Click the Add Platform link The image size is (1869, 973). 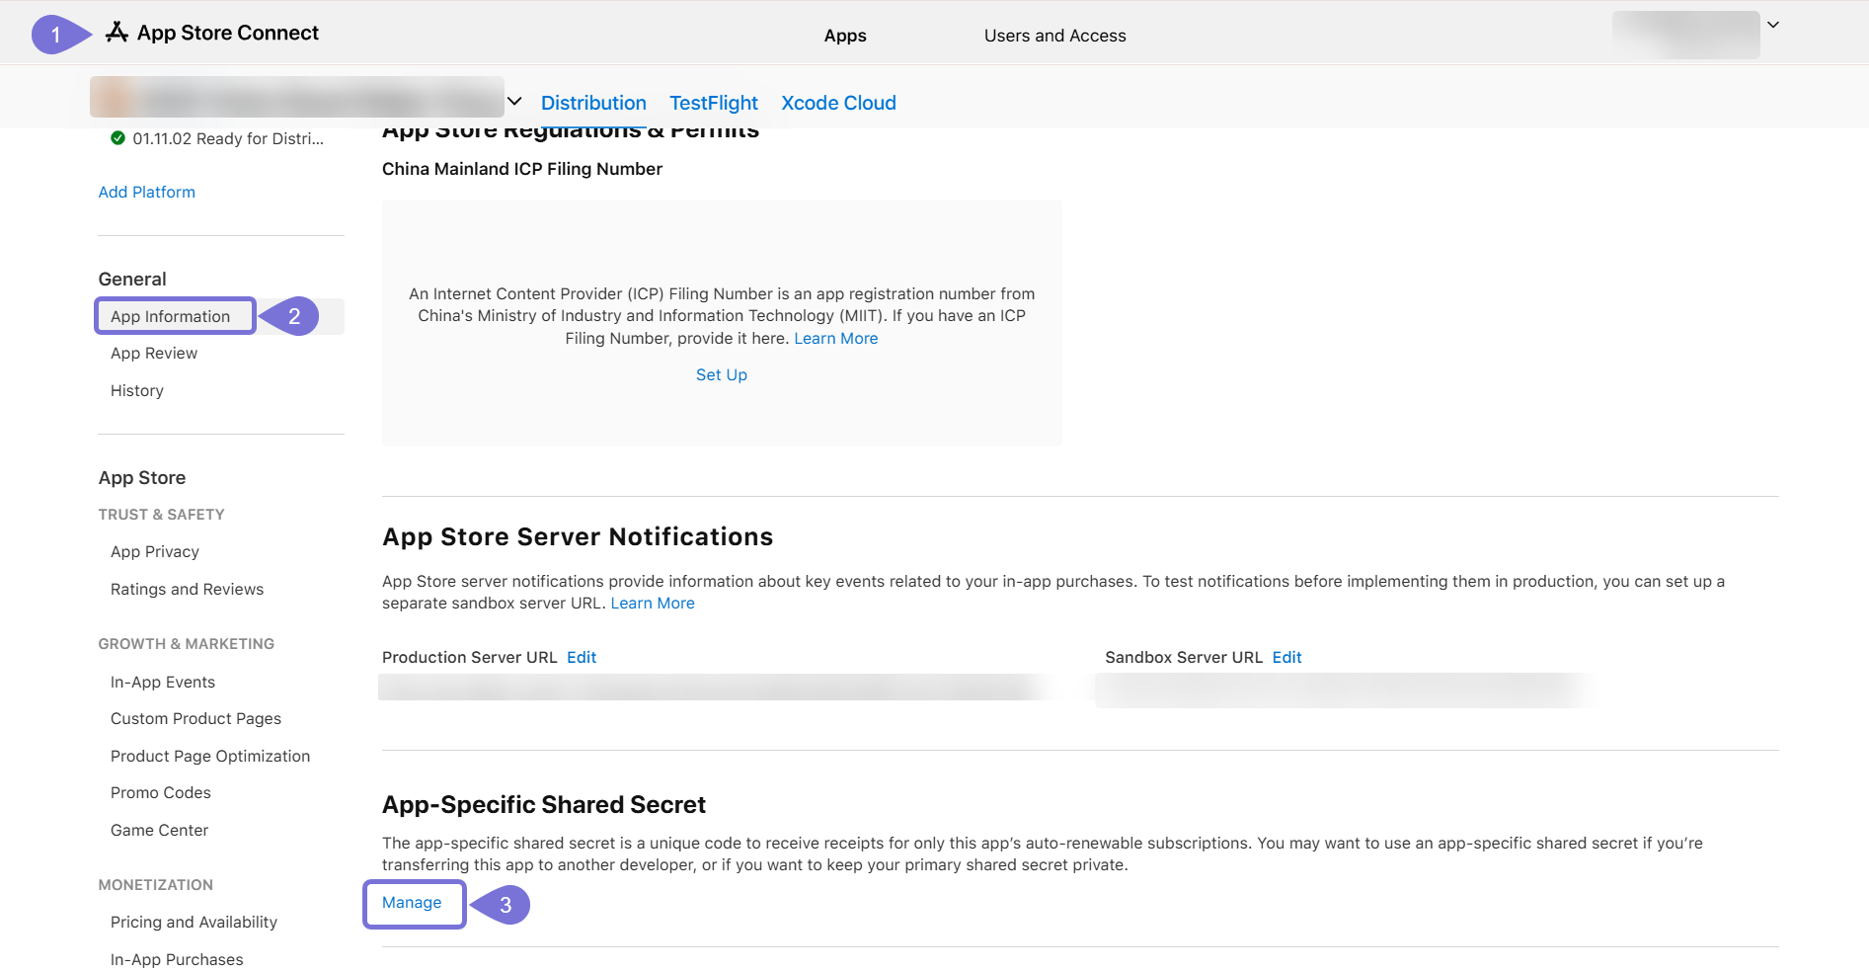(x=147, y=192)
